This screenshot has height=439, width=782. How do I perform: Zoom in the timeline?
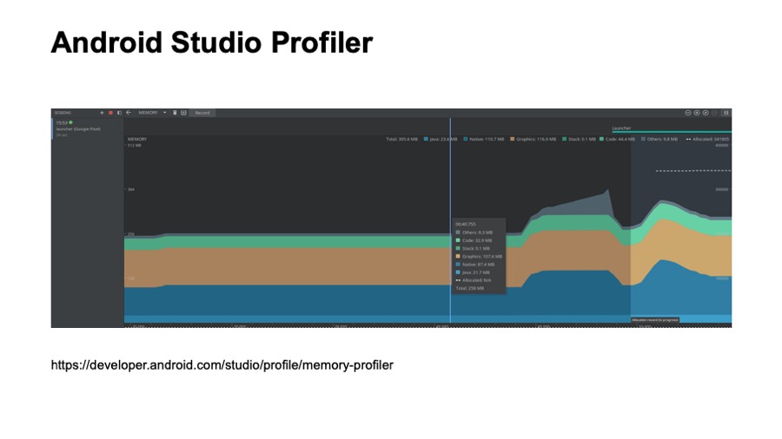tap(697, 113)
